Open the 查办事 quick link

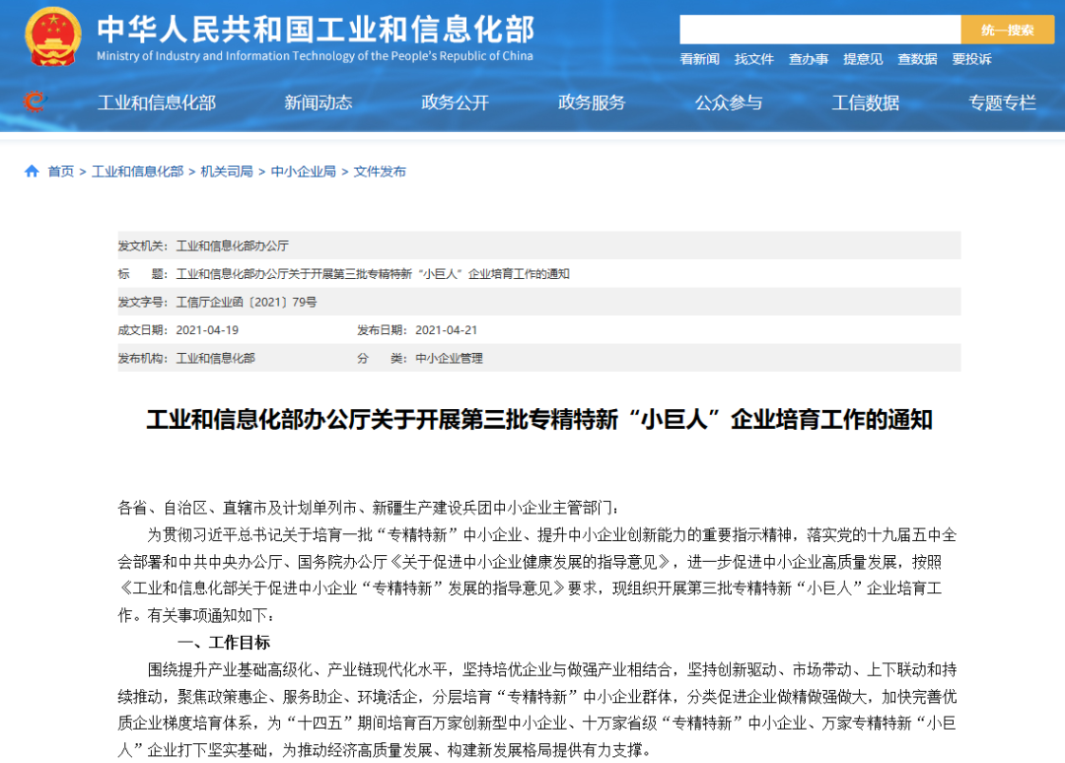(x=809, y=59)
